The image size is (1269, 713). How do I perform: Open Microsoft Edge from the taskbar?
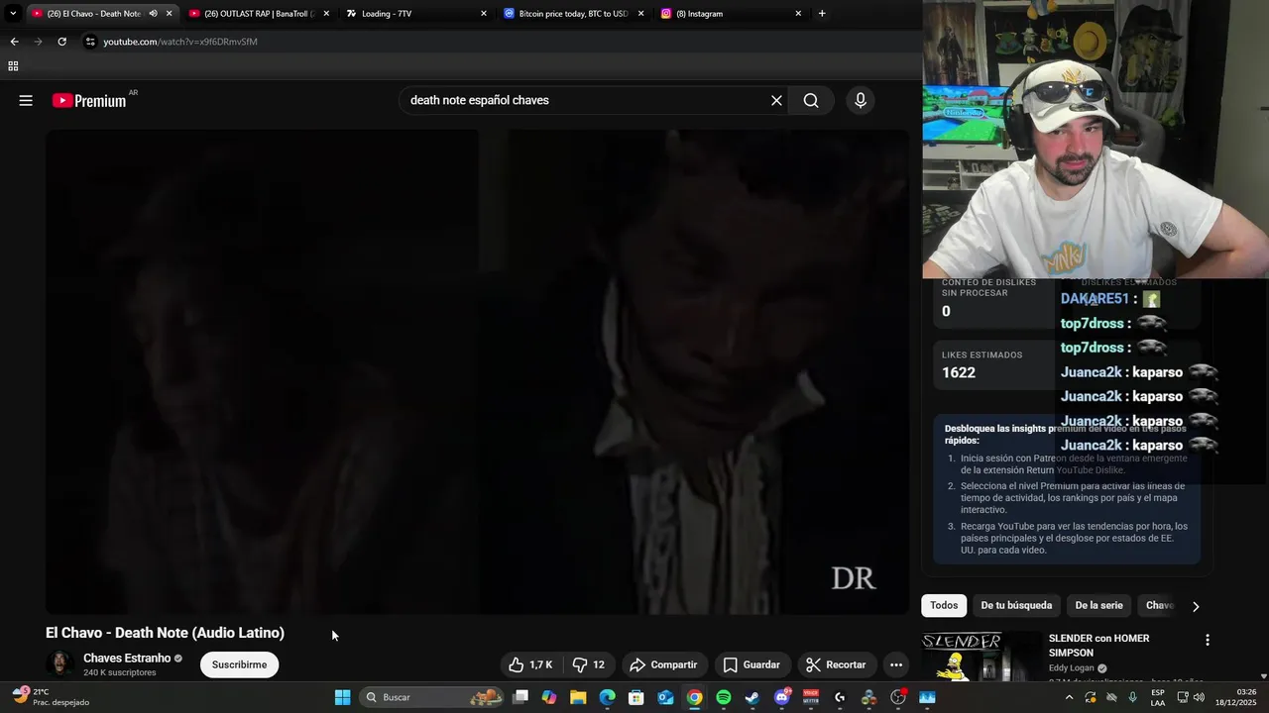(607, 697)
